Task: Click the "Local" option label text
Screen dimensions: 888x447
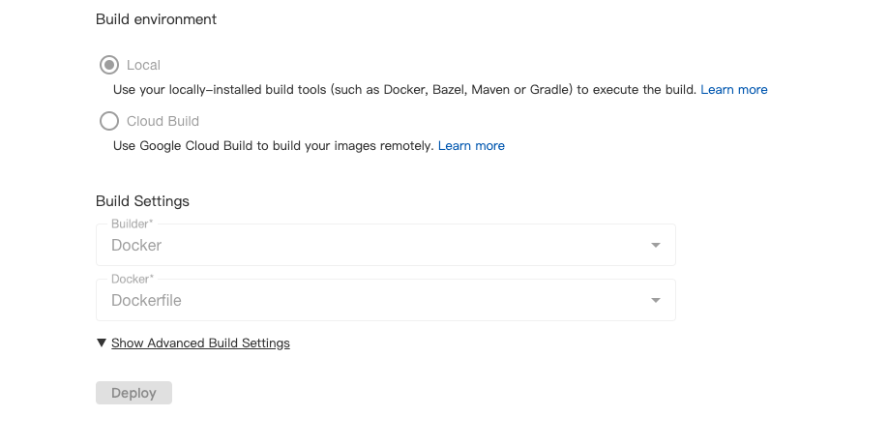Action: [x=143, y=65]
